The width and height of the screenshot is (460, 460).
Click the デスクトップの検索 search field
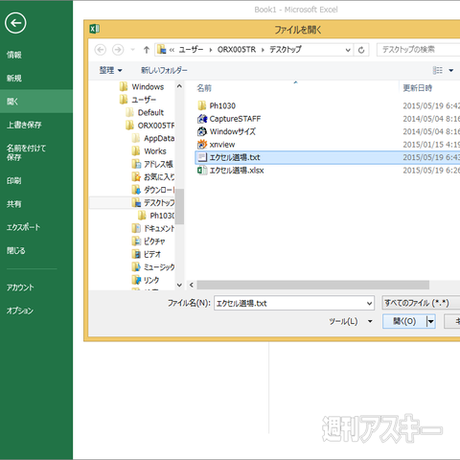click(x=419, y=50)
